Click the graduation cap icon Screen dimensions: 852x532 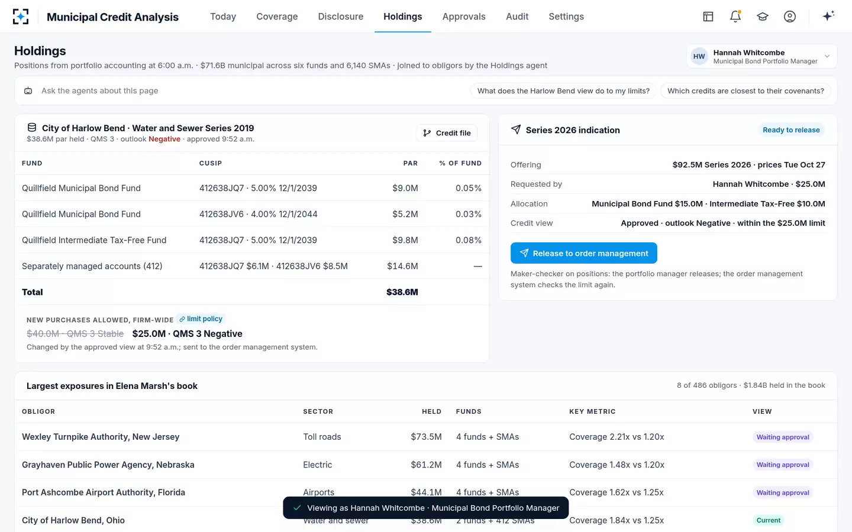(x=763, y=17)
